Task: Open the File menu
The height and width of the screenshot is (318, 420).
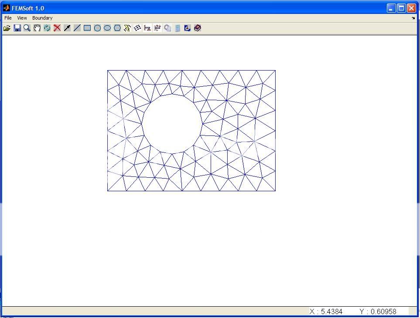Action: pos(8,18)
